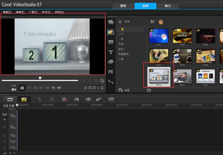Viewport: 223px width, 155px height.
Task: Click the timeline playhead at 00:00:00:00
Action: [x=17, y=105]
